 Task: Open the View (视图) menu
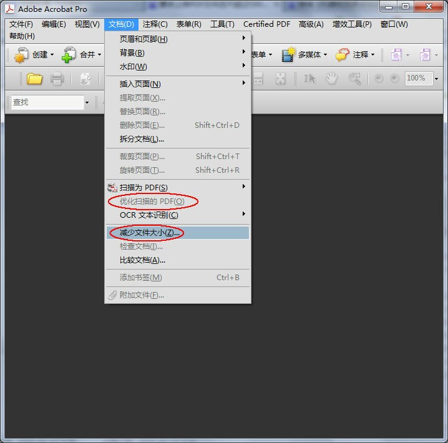pyautogui.click(x=87, y=24)
